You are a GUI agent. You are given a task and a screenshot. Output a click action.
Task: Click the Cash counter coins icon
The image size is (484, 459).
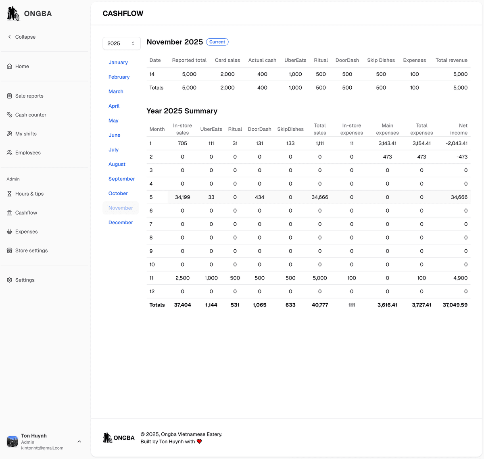(9, 115)
